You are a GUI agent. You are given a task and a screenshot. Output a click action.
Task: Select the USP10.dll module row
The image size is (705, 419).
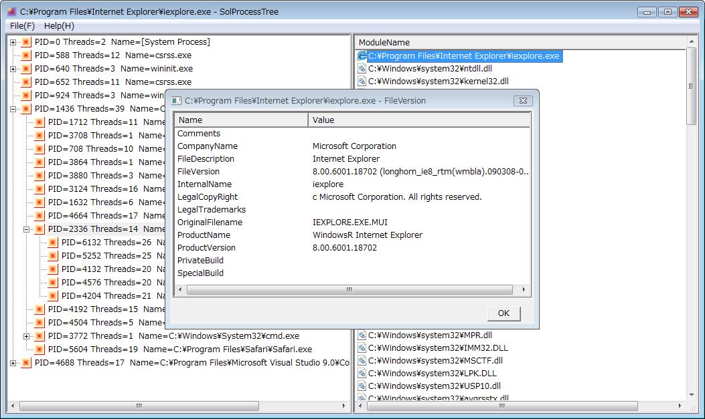(x=435, y=386)
